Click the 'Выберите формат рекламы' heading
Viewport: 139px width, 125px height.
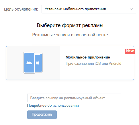click(70, 25)
